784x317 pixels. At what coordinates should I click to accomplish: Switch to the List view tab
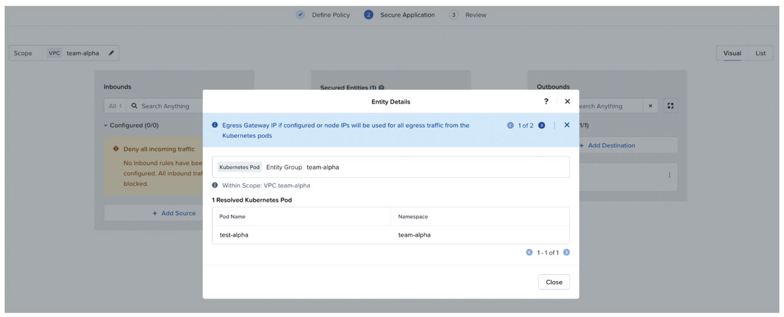(x=760, y=53)
